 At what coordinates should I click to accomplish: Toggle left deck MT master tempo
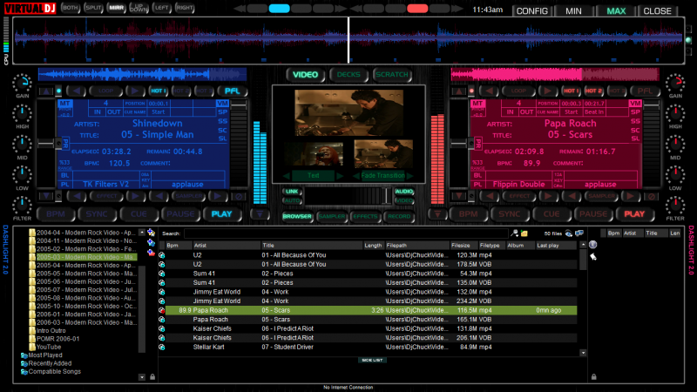(64, 103)
